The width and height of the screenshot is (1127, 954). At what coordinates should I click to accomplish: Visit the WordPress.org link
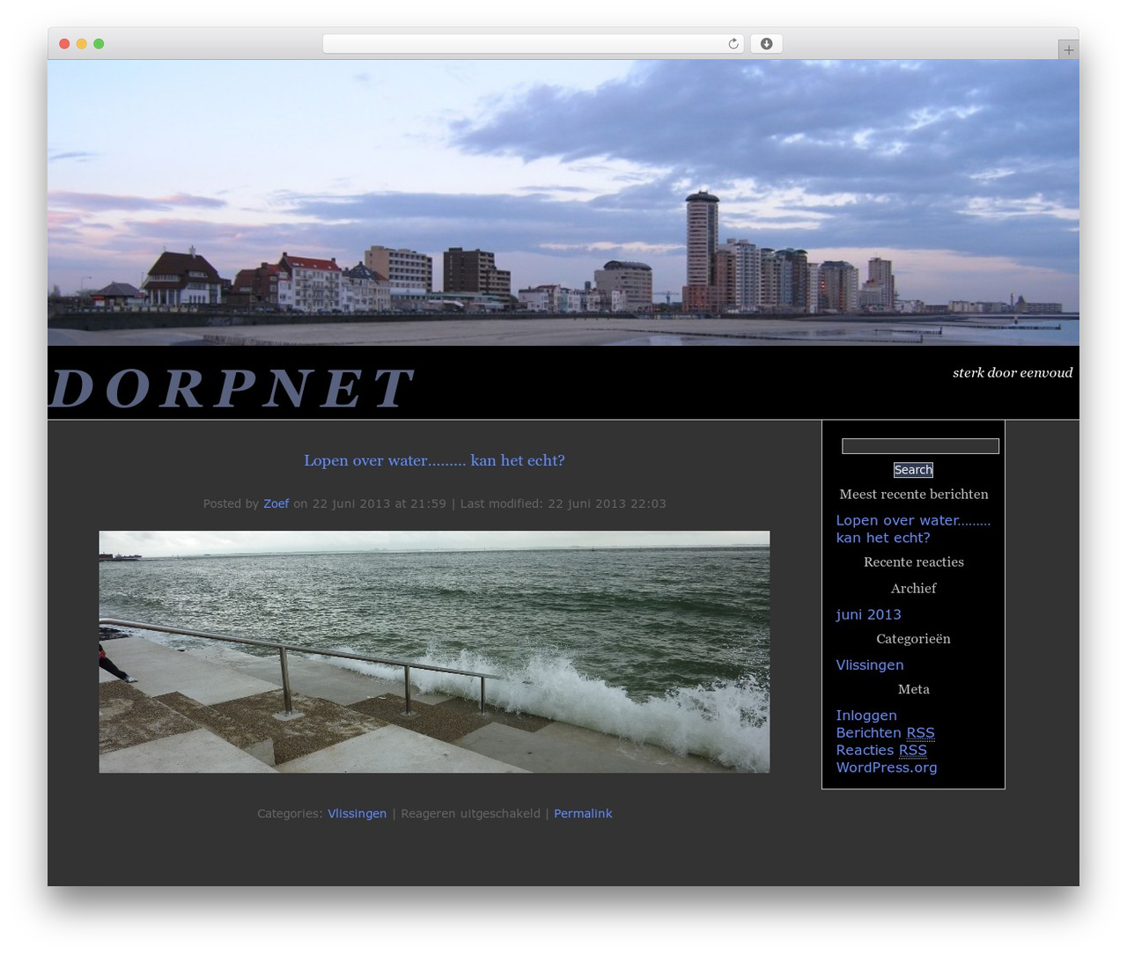click(x=887, y=767)
